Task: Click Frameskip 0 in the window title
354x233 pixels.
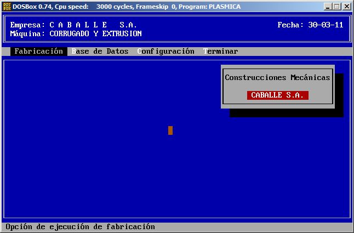Action: pyautogui.click(x=156, y=7)
